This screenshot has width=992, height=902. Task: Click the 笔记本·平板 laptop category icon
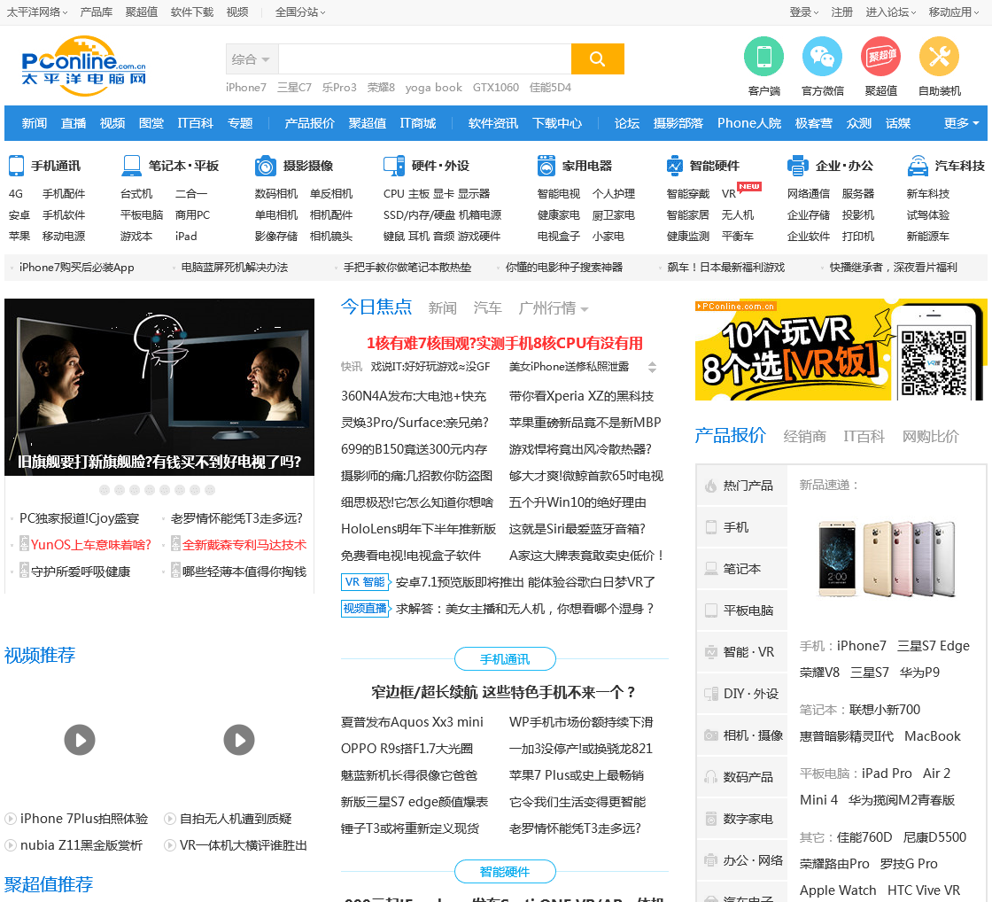coord(132,166)
